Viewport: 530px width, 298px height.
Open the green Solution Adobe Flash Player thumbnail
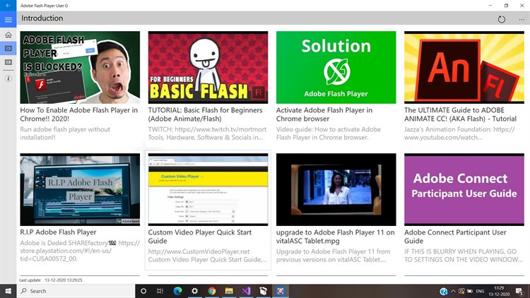[336, 67]
